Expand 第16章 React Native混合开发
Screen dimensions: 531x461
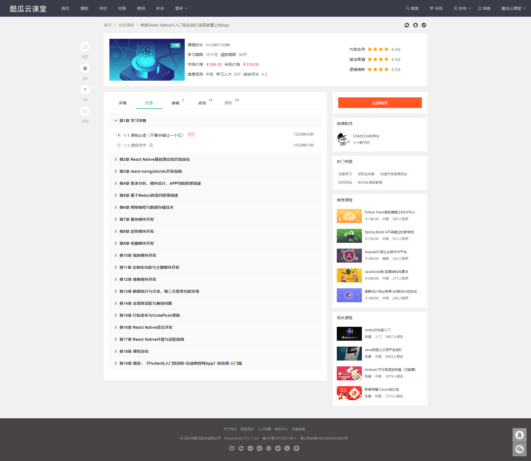tap(215, 327)
